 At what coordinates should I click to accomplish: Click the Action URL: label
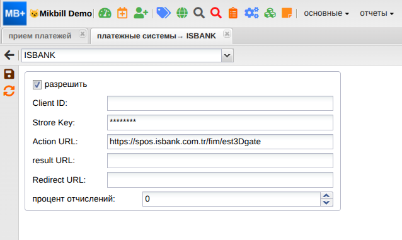click(55, 142)
